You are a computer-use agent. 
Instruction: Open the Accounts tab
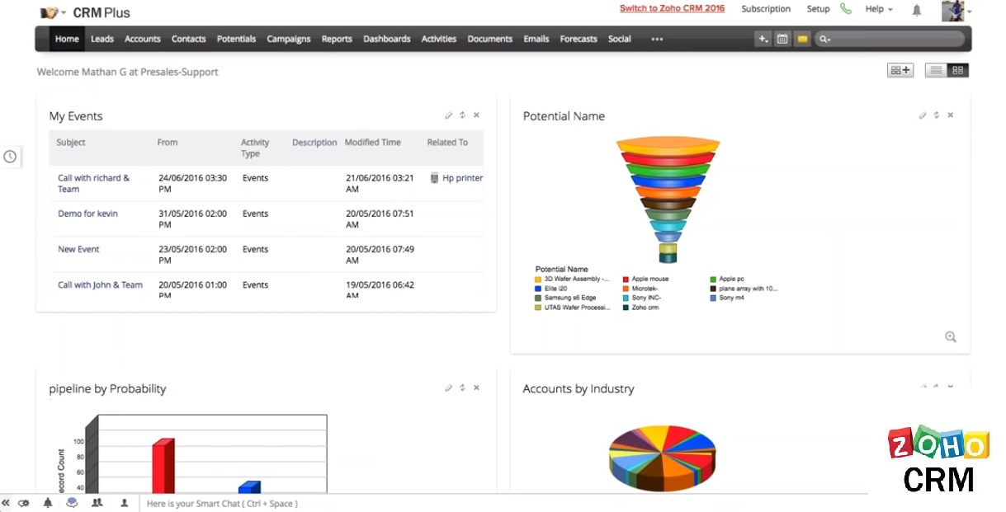(143, 39)
